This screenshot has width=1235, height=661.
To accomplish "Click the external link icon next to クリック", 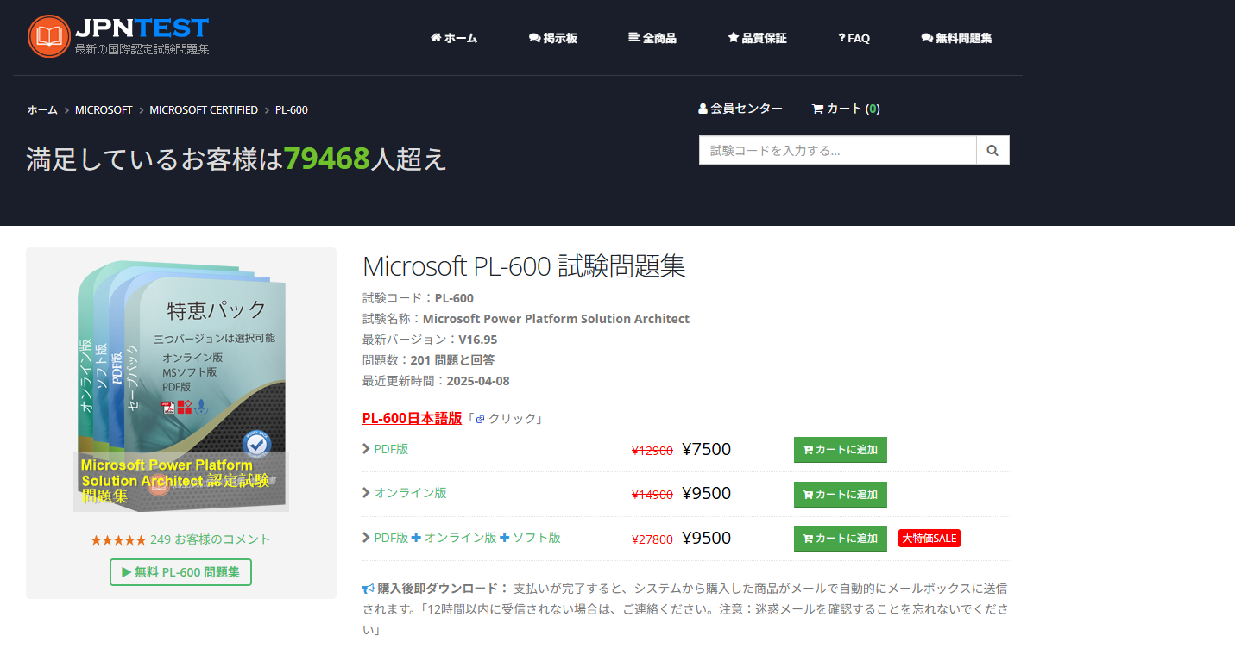I will (480, 419).
